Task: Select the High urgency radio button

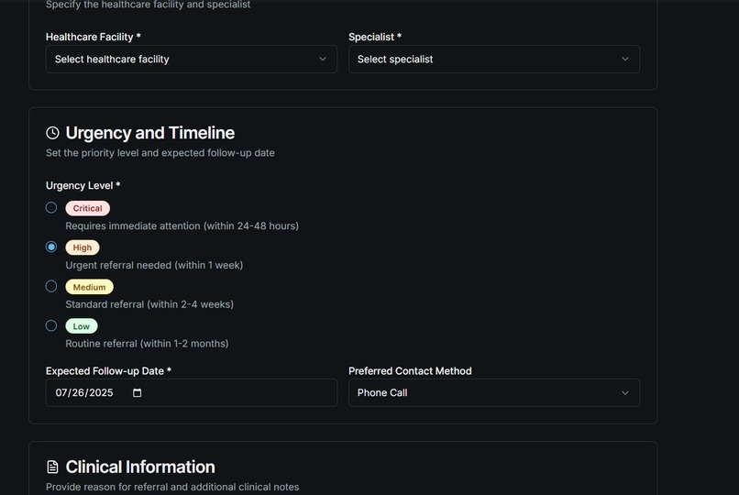Action: (x=51, y=247)
